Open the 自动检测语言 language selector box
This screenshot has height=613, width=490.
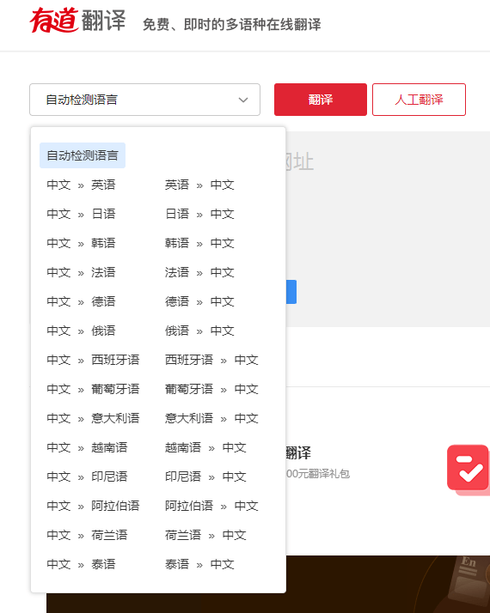(x=144, y=100)
